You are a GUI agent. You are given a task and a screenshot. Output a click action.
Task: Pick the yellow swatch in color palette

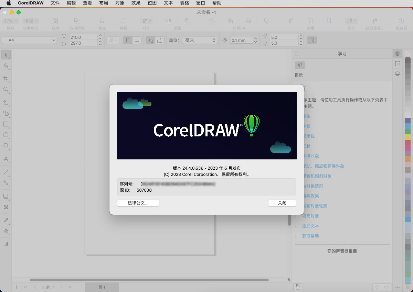pyautogui.click(x=408, y=137)
